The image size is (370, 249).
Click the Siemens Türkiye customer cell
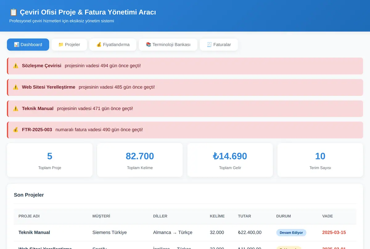point(109,232)
